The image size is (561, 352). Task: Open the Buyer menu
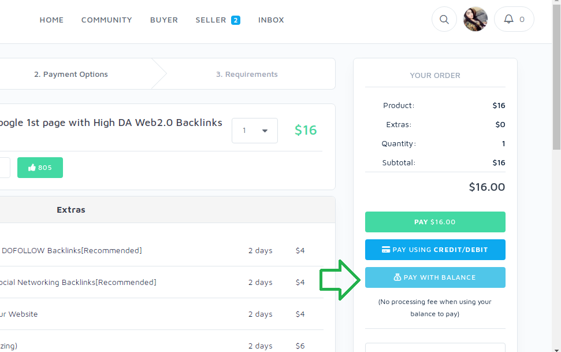point(164,20)
